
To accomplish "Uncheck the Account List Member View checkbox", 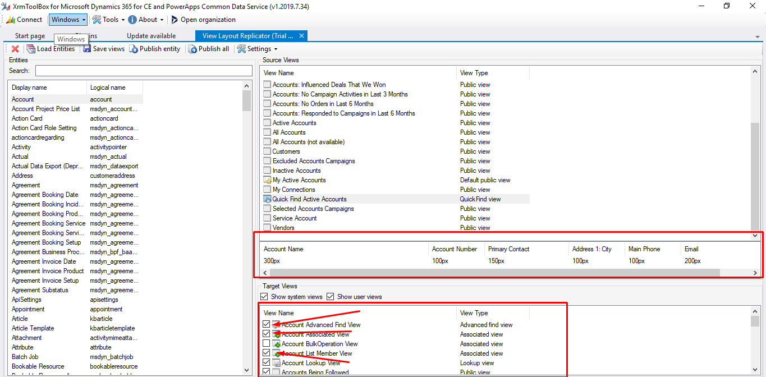I will pyautogui.click(x=267, y=353).
